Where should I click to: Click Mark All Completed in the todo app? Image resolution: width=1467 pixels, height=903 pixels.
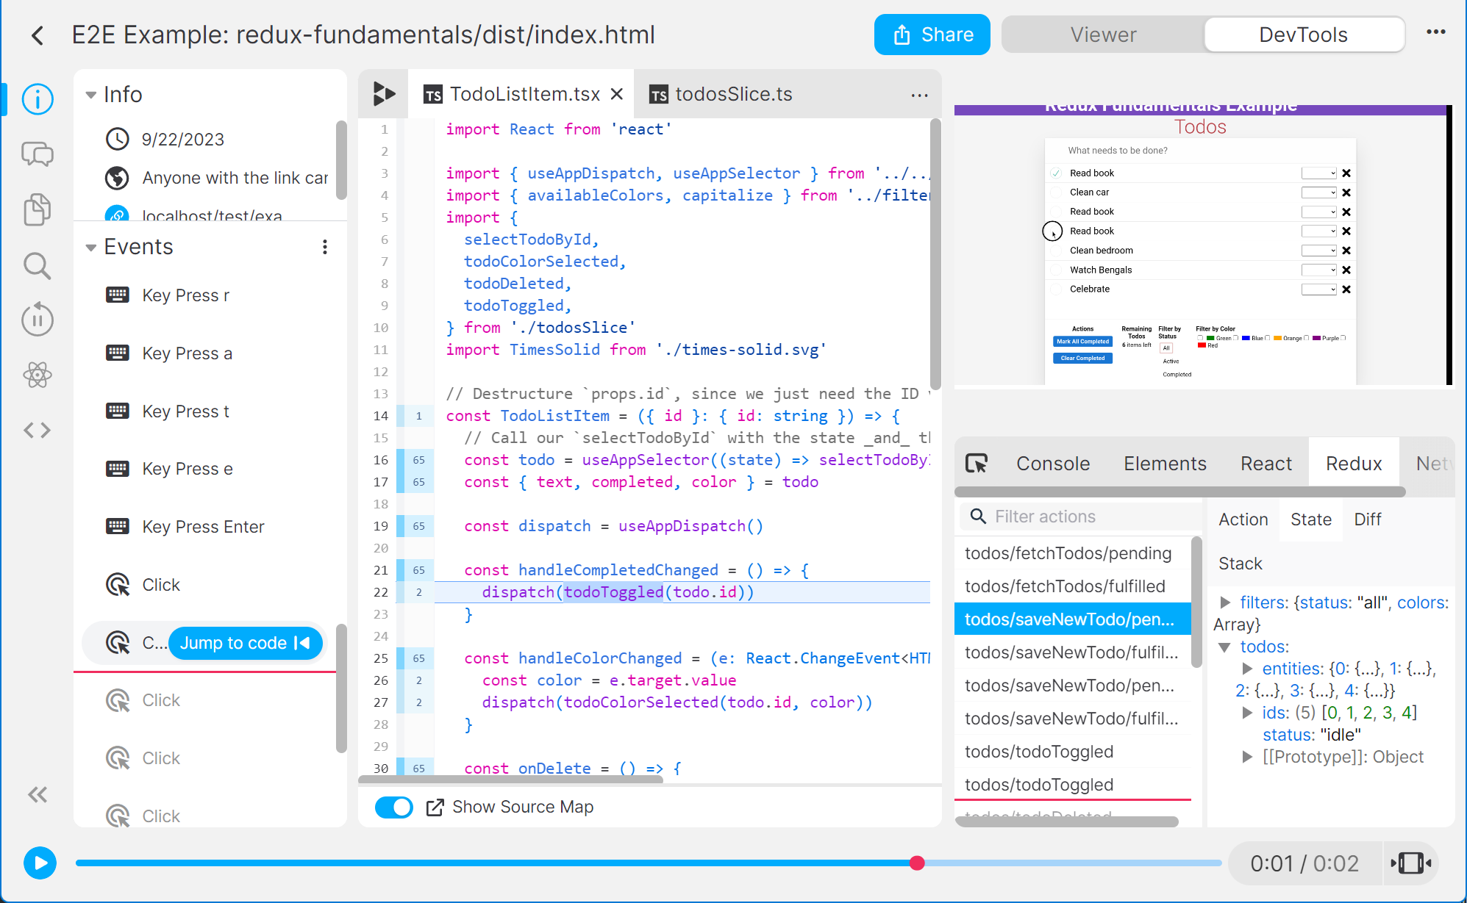[x=1082, y=341]
